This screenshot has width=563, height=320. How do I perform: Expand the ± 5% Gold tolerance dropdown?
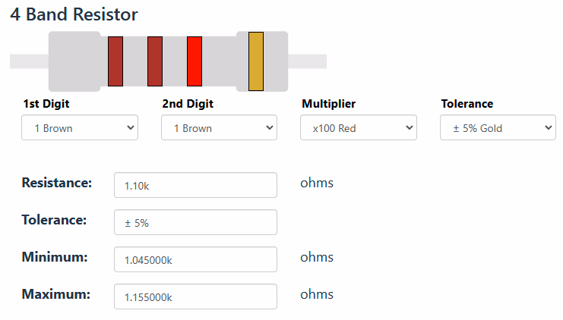point(498,128)
